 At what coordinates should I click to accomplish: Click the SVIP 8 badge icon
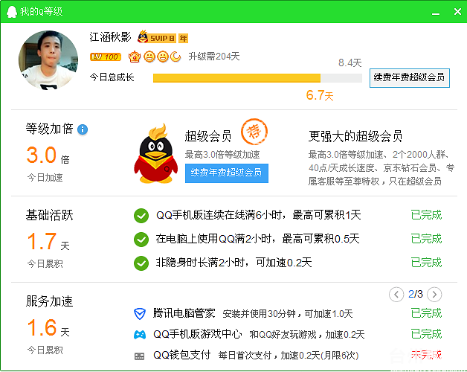(157, 37)
